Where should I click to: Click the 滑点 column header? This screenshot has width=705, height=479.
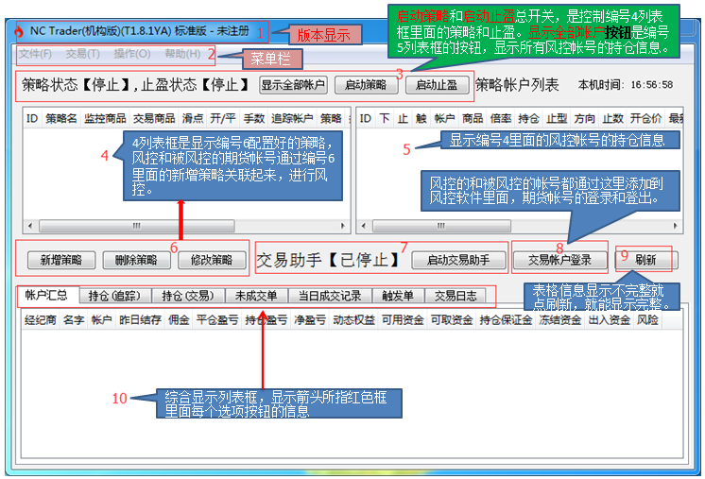coord(193,119)
